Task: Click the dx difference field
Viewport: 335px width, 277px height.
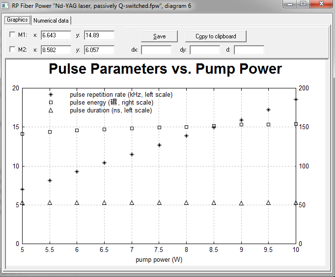Action: [x=156, y=50]
